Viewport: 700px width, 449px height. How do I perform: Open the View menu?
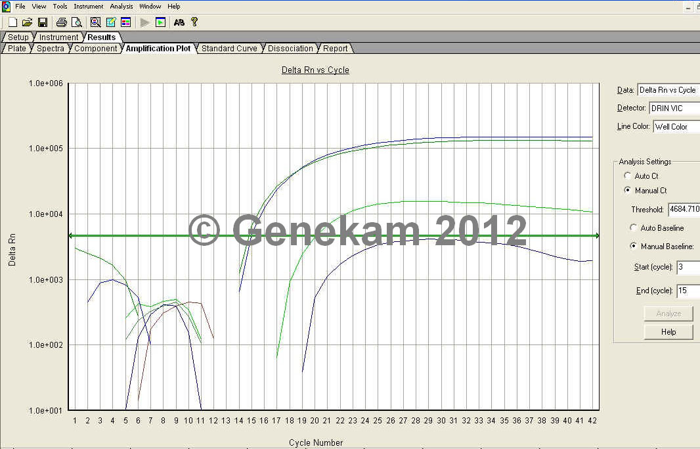coord(39,7)
